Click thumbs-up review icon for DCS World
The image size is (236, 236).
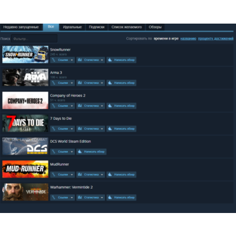[80, 152]
